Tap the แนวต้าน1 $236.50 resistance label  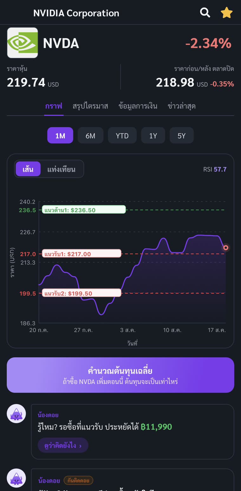click(84, 210)
